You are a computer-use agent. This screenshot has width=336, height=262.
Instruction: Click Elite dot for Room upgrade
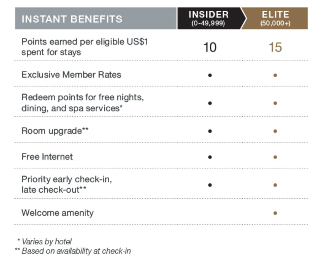[275, 131]
